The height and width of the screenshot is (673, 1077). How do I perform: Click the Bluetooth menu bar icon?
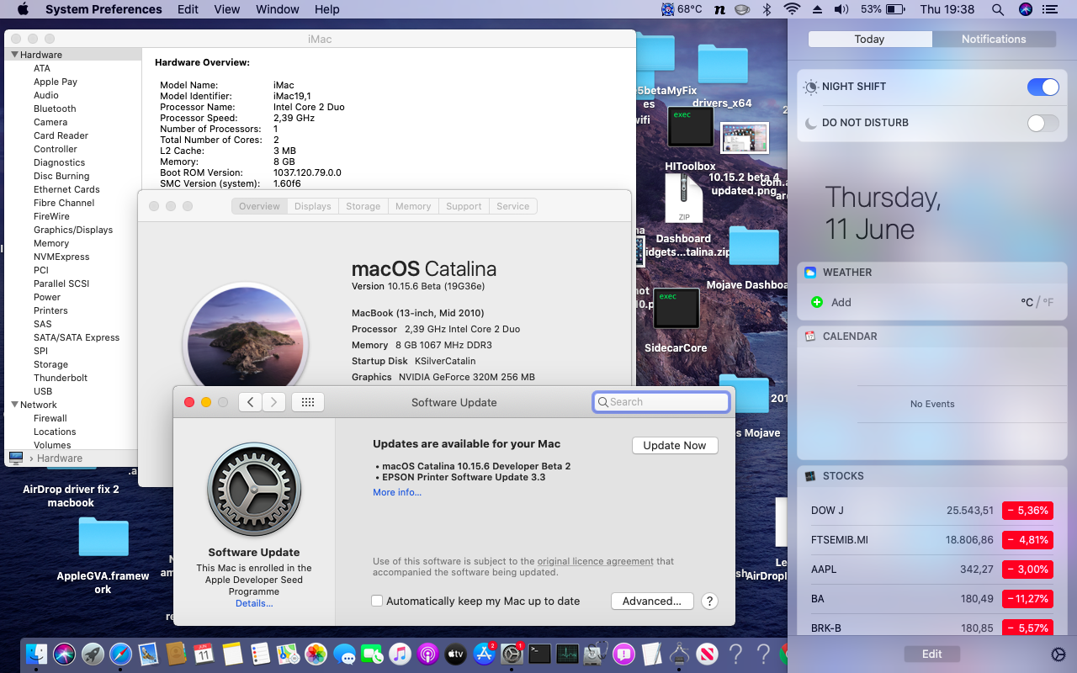(767, 9)
